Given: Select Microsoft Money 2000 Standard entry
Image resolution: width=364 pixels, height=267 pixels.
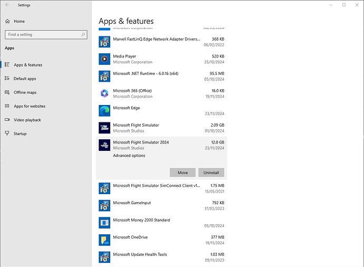Looking at the screenshot, I should pyautogui.click(x=161, y=223).
